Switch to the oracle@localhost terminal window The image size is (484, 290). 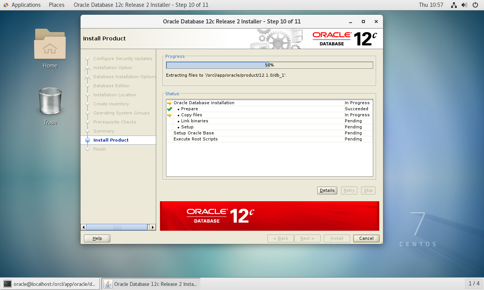pyautogui.click(x=50, y=284)
